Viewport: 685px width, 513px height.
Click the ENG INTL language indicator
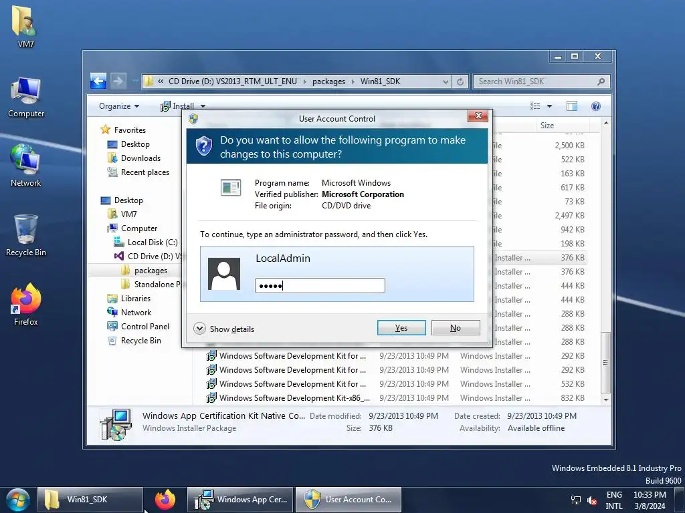click(x=614, y=500)
